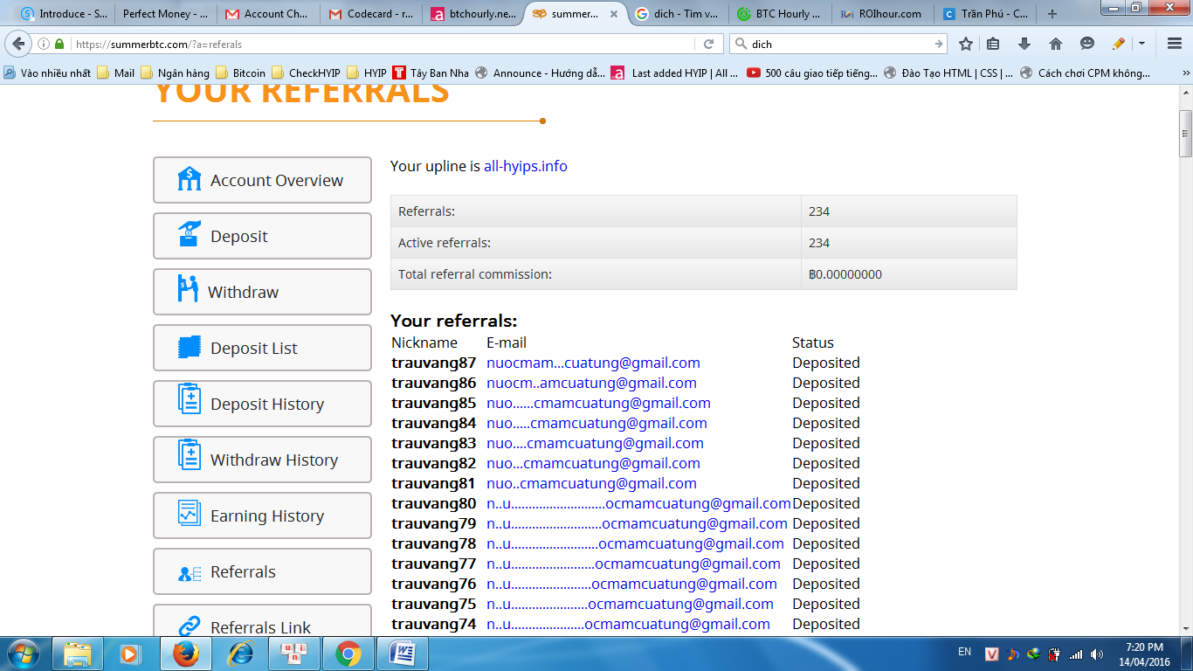Open Windows Explorer from the taskbar
Viewport: 1193px width, 671px height.
pos(78,654)
